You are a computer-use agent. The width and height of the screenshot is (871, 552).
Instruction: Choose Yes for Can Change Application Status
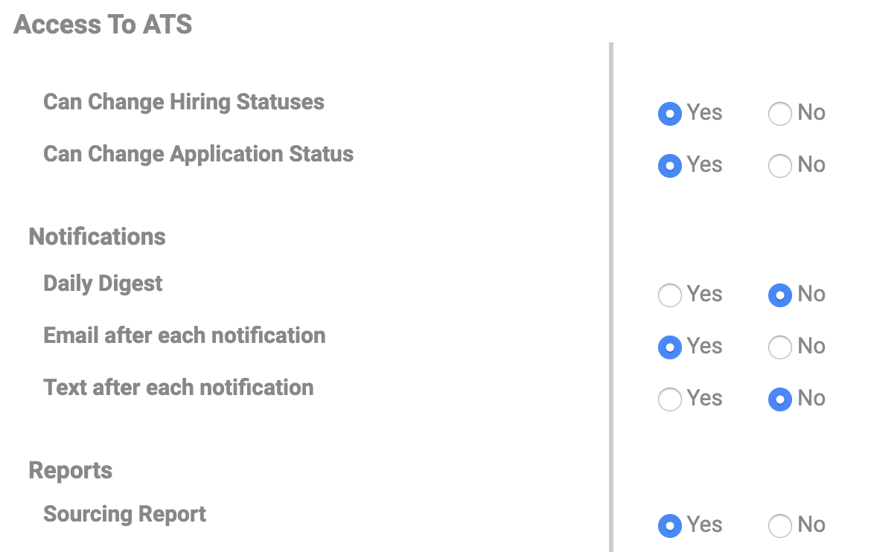click(x=670, y=166)
